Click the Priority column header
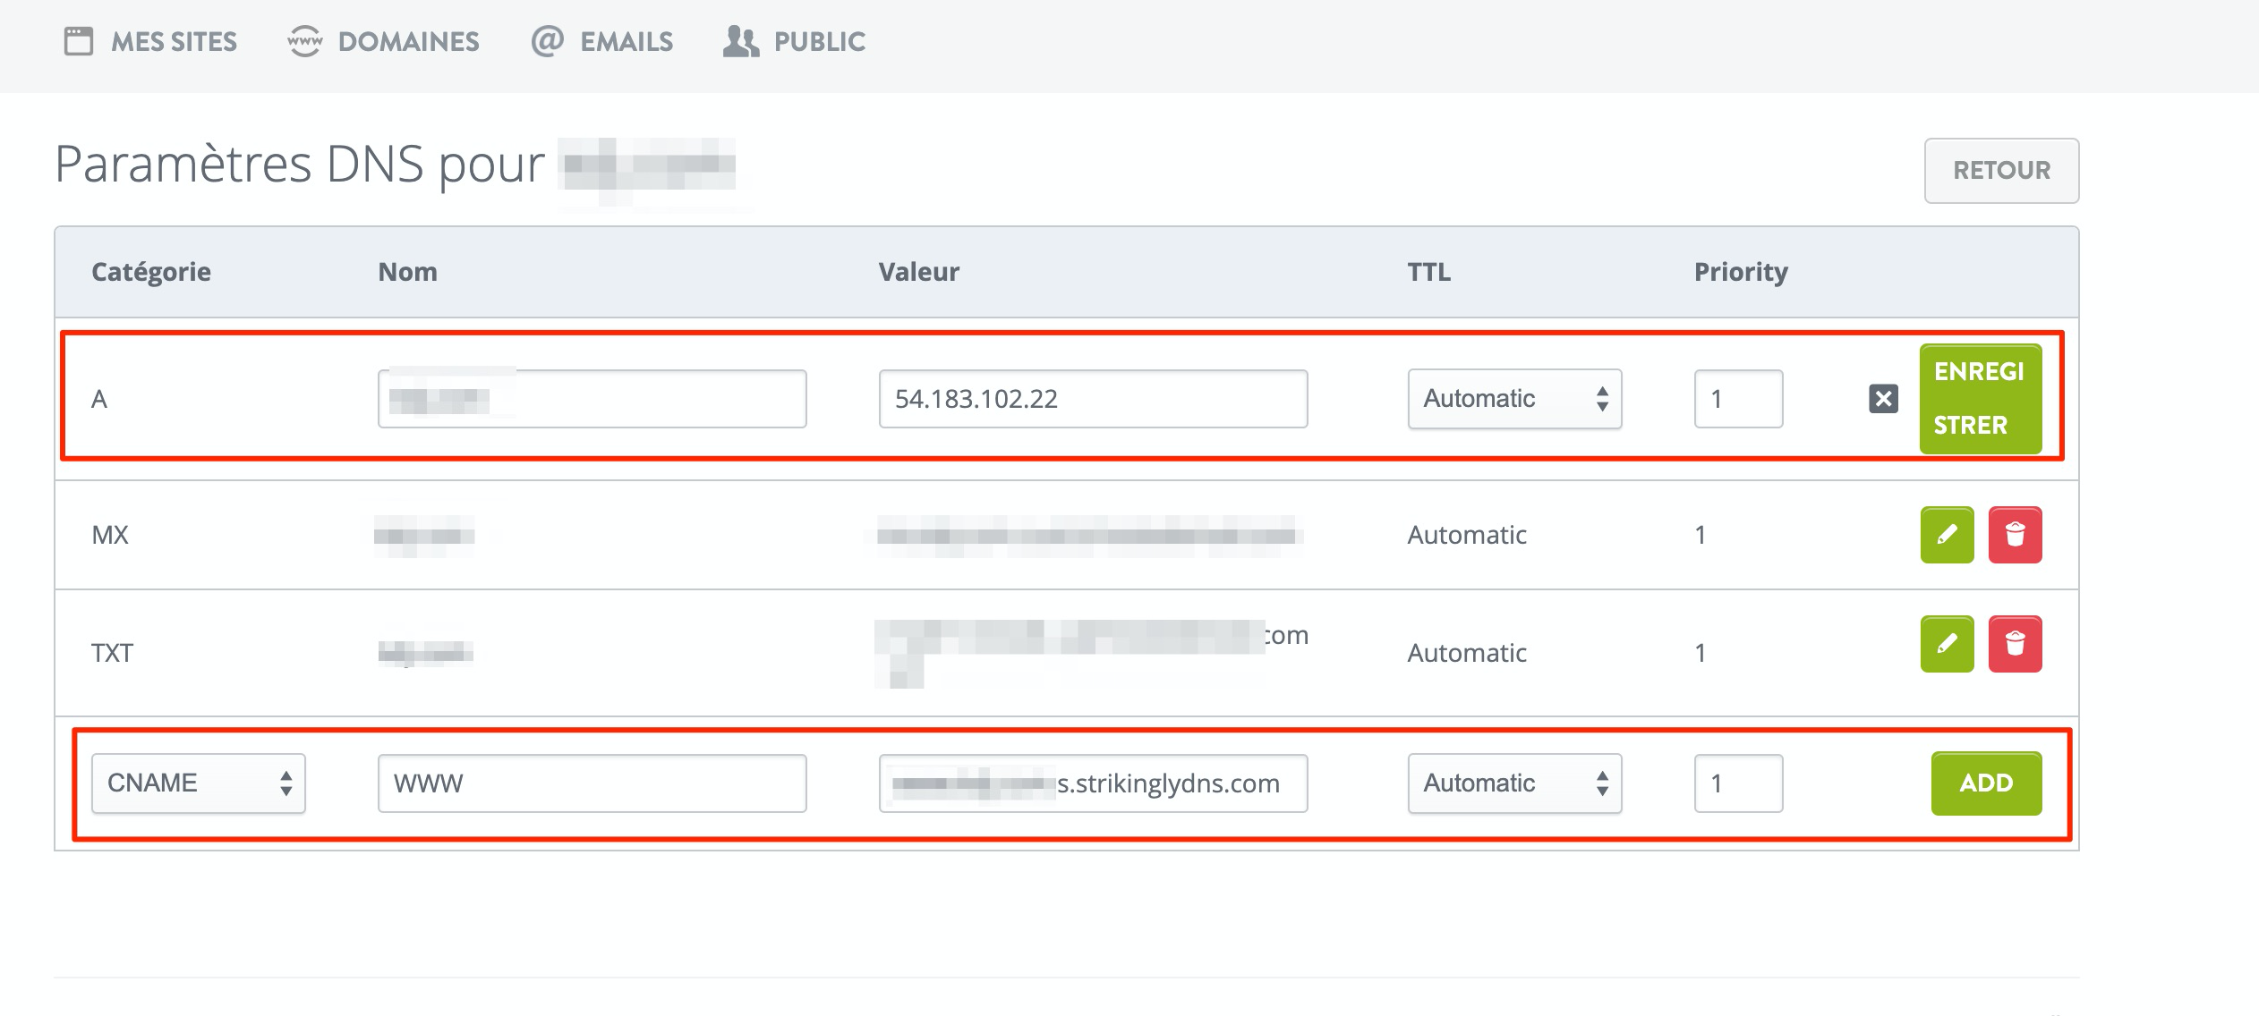Screen dimensions: 2259x1016 tap(1741, 272)
